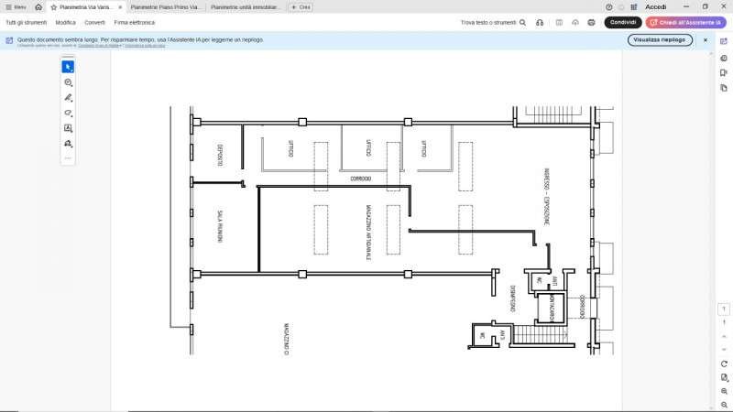The height and width of the screenshot is (412, 733).
Task: Open the page thumbnails panel icon
Action: click(x=724, y=88)
